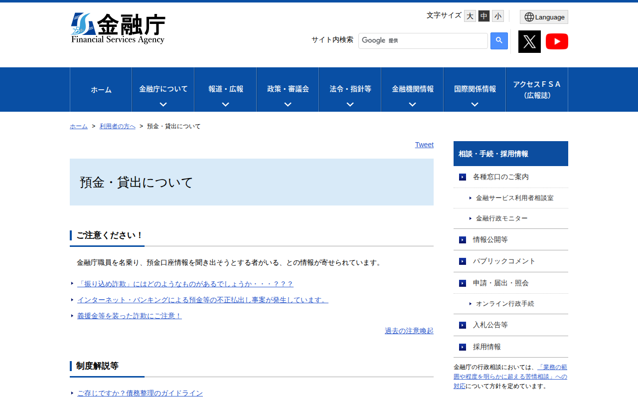638x399 pixels.
Task: Set font size to 小 (small)
Action: (498, 16)
